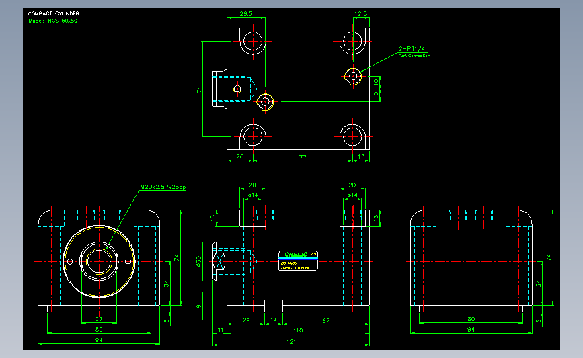Select the 29 dimension in side view
583x358 pixels.
[245, 320]
